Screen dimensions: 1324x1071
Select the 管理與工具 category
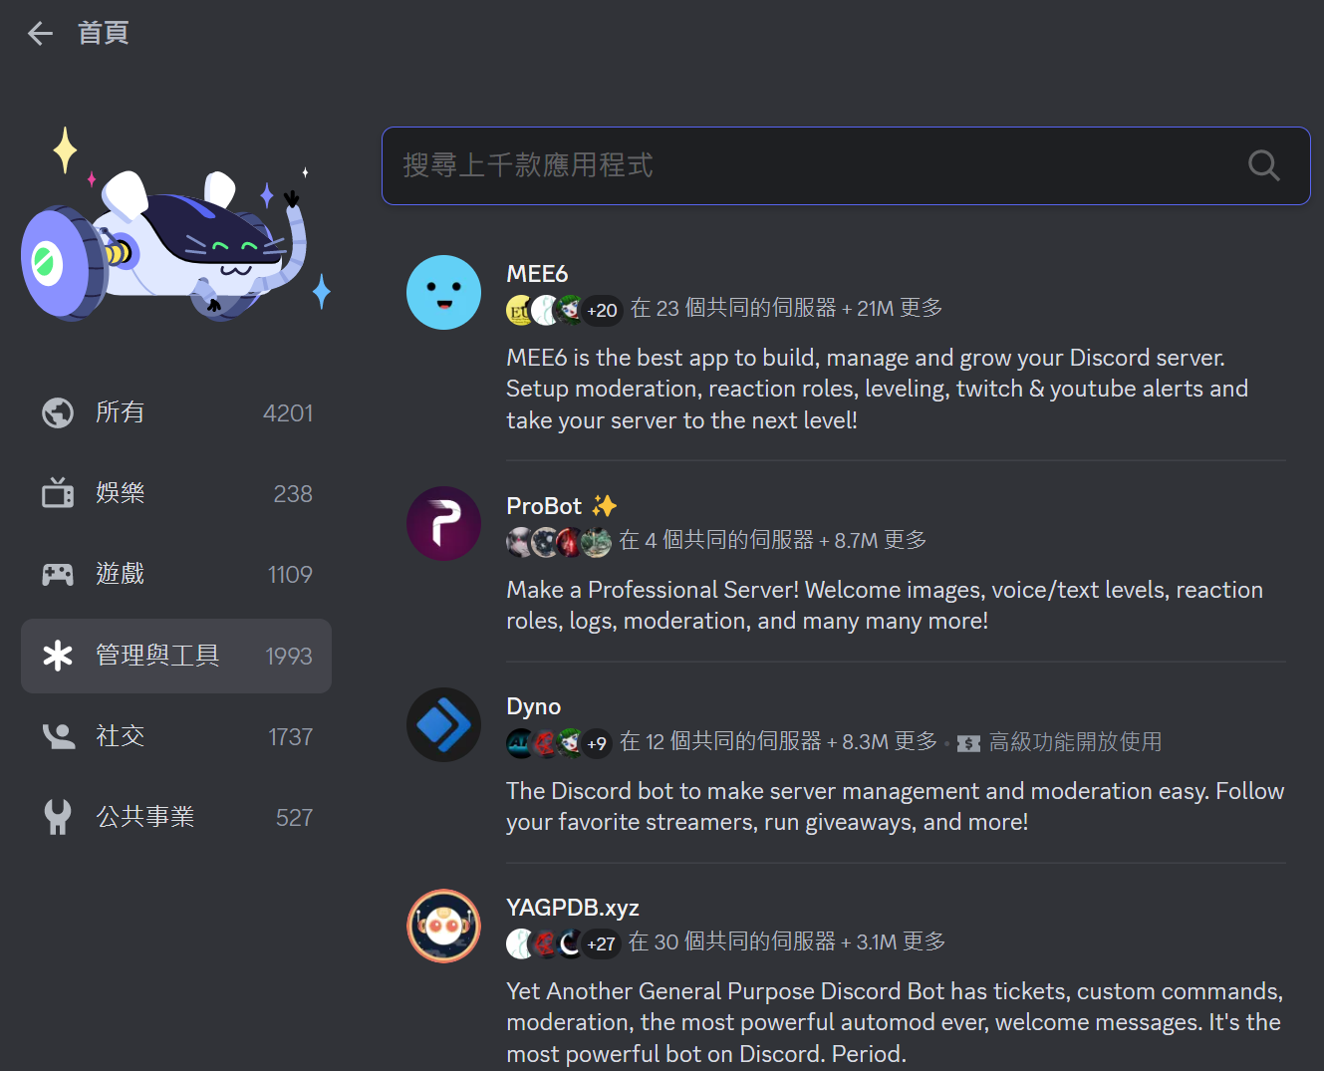176,656
